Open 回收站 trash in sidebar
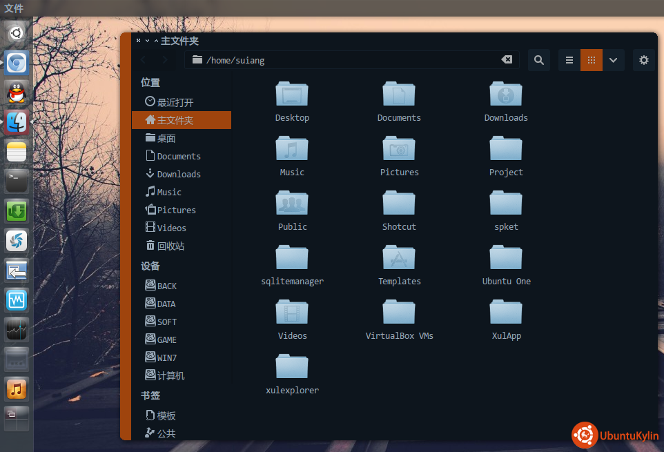 point(170,246)
